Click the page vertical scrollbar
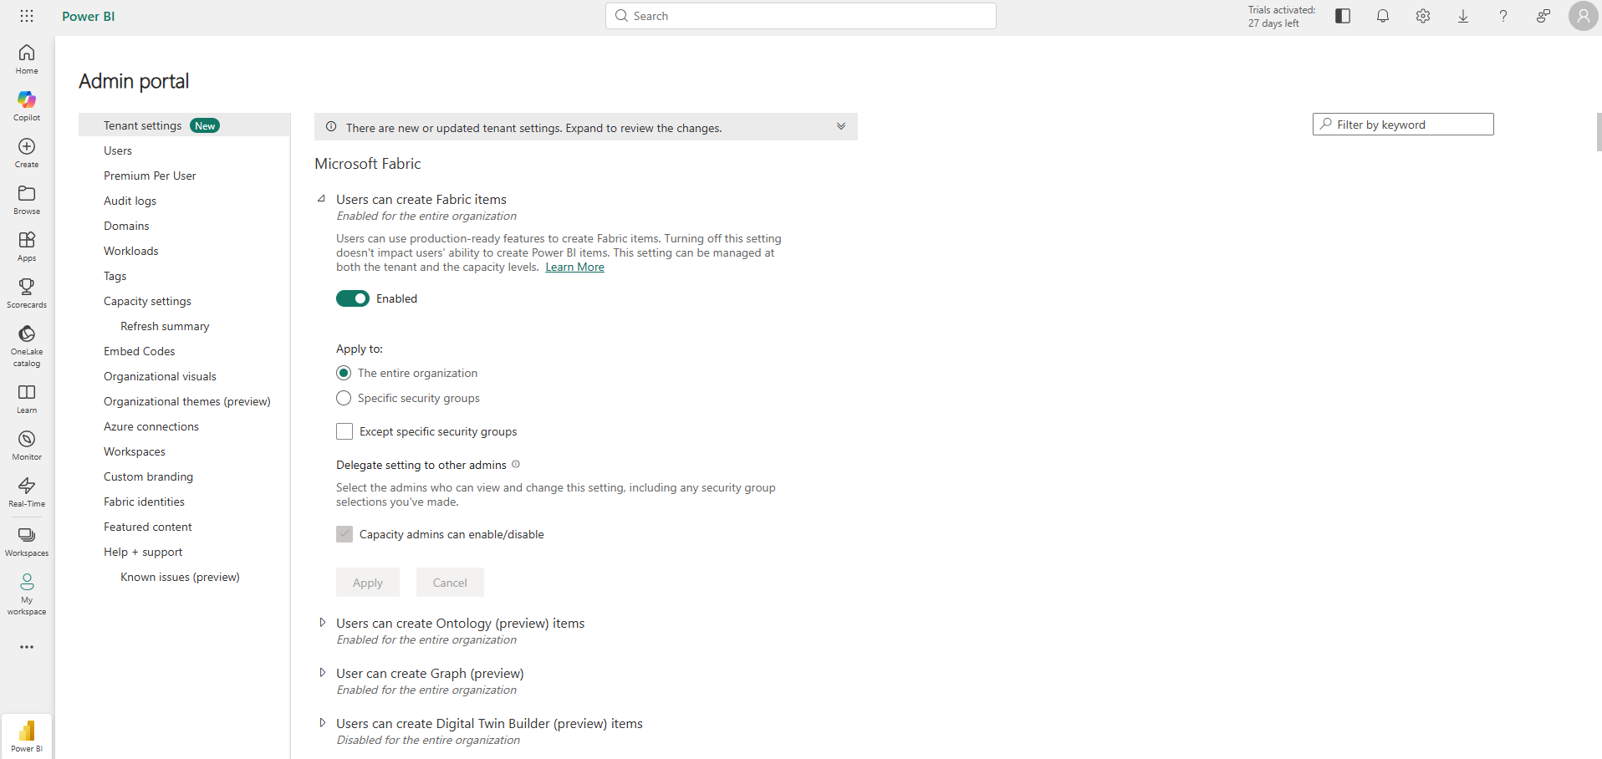Viewport: 1602px width, 759px height. point(1599,132)
